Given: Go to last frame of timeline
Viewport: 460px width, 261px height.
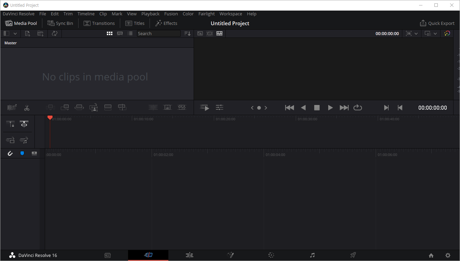Looking at the screenshot, I should tap(344, 108).
